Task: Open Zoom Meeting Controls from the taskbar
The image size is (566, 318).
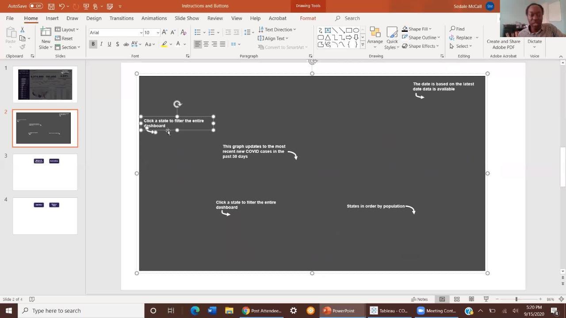Action: pos(436,310)
